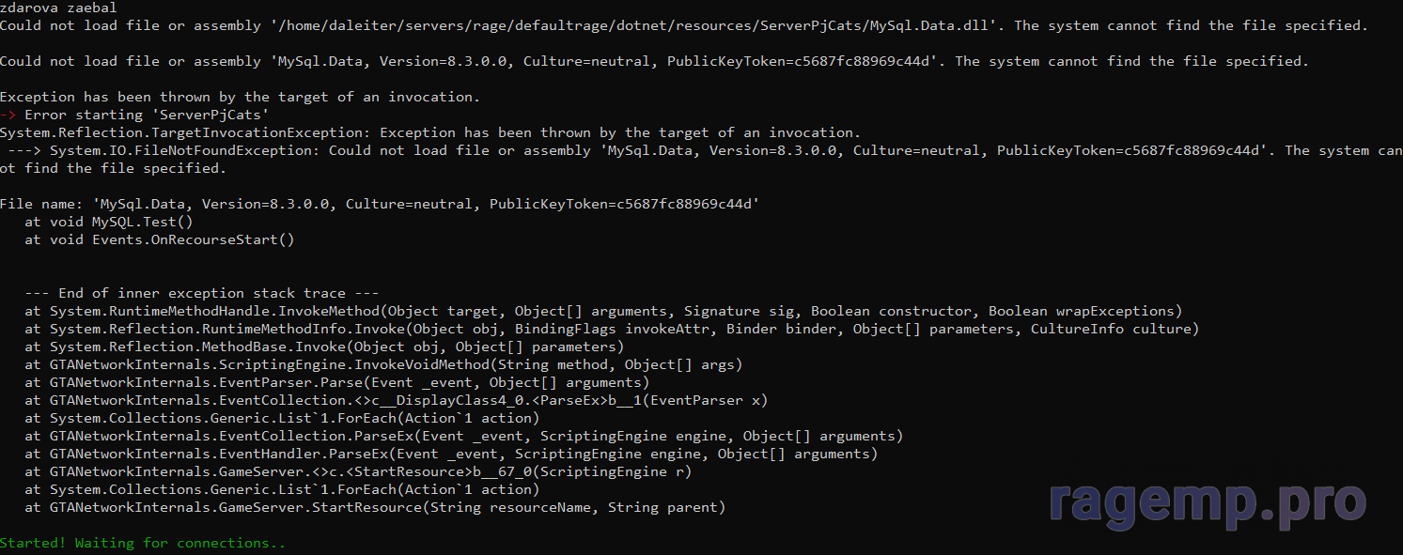The width and height of the screenshot is (1403, 555).
Task: Click green 'Started! Waiting for connections' message
Action: point(143,543)
